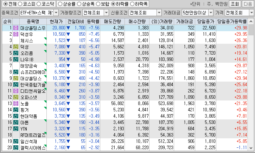This screenshot has width=255, height=153.
Task: Click the 신 badge beside 갤럭시아에스
Action: (16, 148)
